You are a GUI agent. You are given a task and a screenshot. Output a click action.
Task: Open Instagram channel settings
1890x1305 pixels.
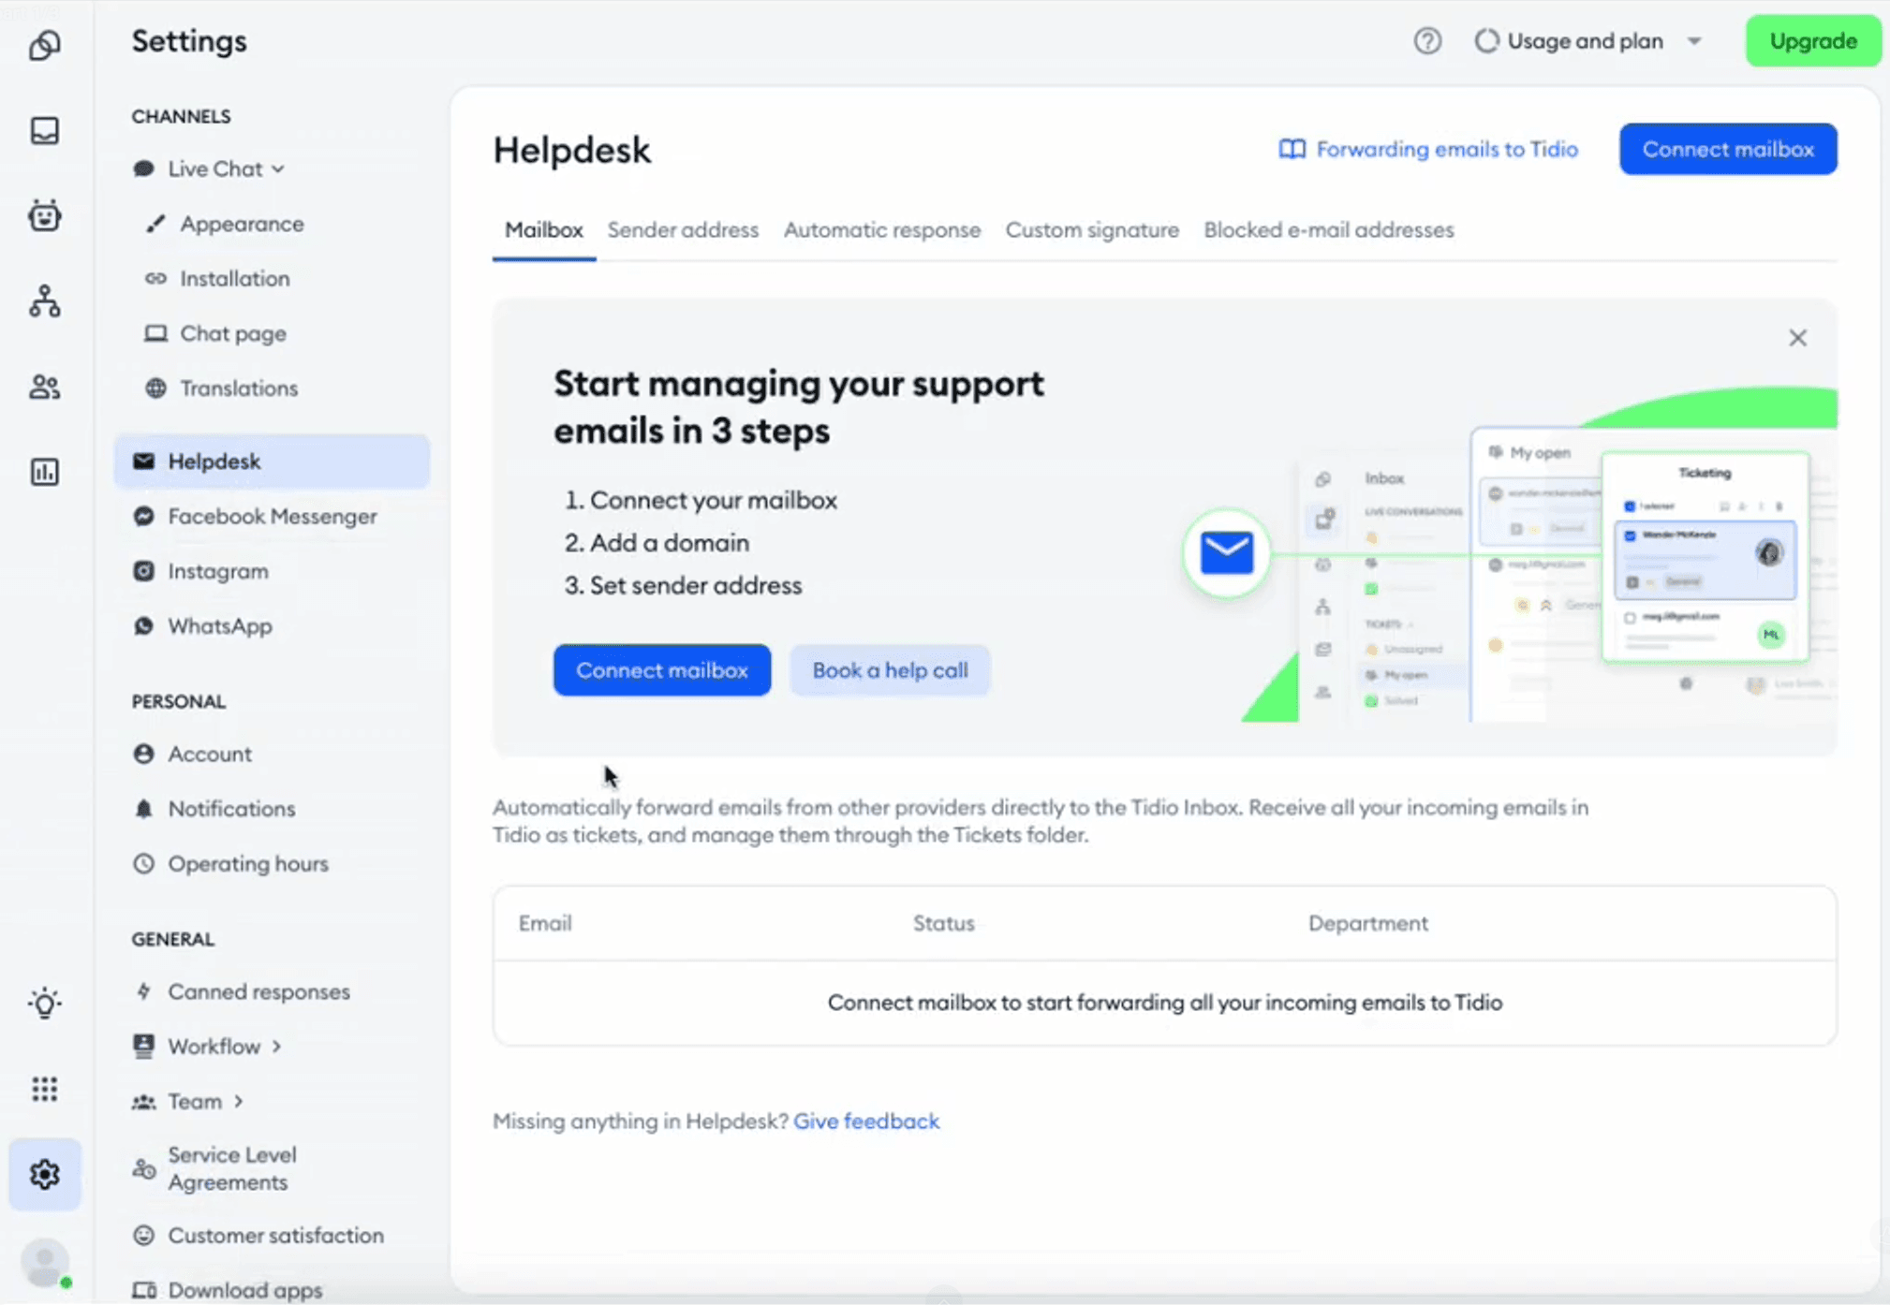pyautogui.click(x=200, y=571)
